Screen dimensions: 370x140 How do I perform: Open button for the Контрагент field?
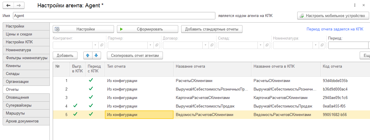point(102,45)
